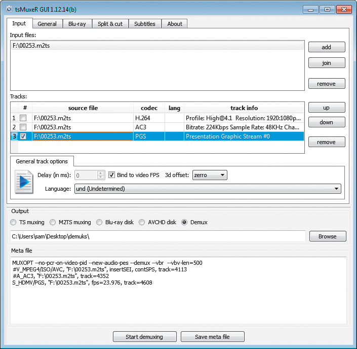
Task: Uncheck the PGS track checkbox
Action: pyautogui.click(x=23, y=136)
